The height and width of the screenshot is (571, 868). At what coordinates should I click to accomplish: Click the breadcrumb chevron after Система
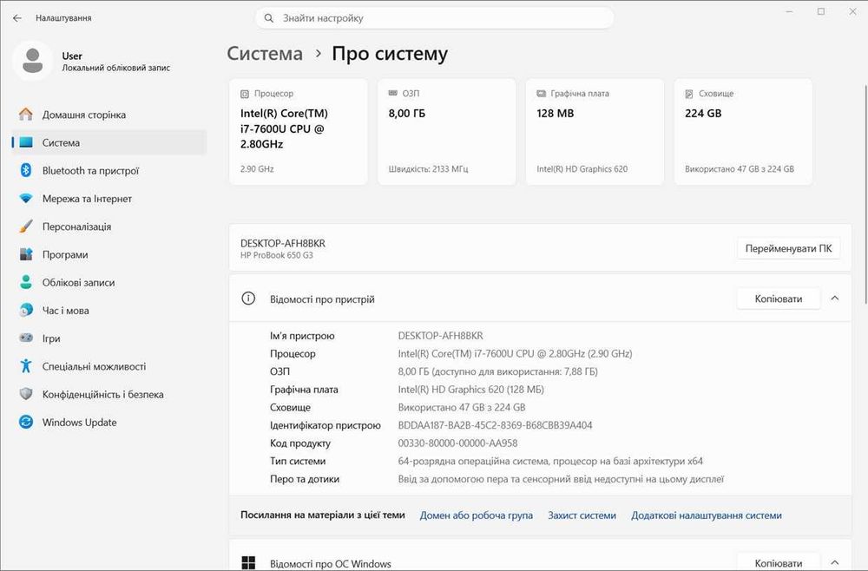318,54
